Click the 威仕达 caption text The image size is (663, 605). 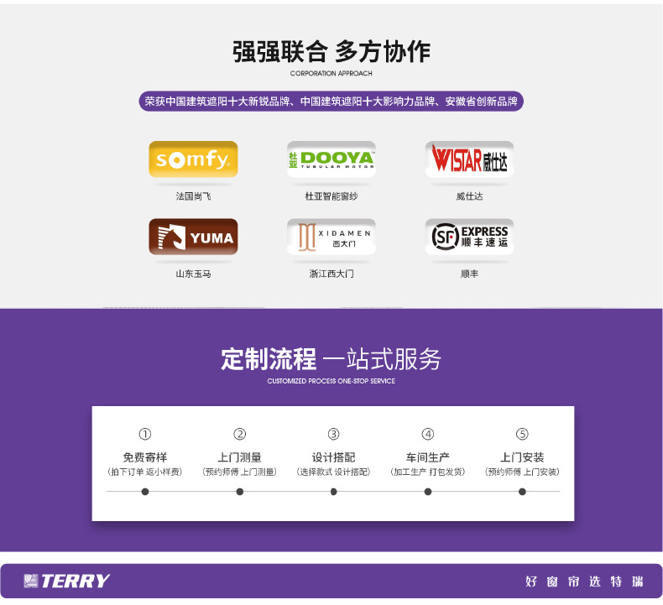point(469,196)
